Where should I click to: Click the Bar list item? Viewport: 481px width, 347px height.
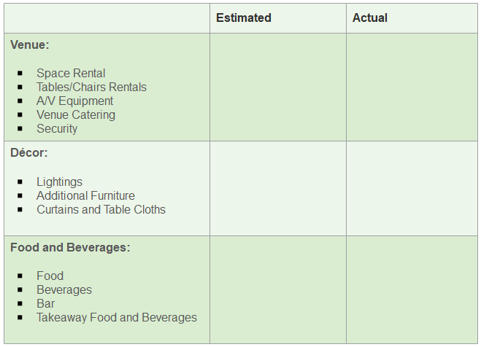[46, 303]
